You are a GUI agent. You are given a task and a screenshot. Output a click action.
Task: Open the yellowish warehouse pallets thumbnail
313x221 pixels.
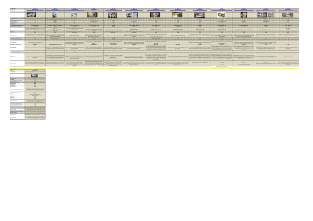pos(177,15)
